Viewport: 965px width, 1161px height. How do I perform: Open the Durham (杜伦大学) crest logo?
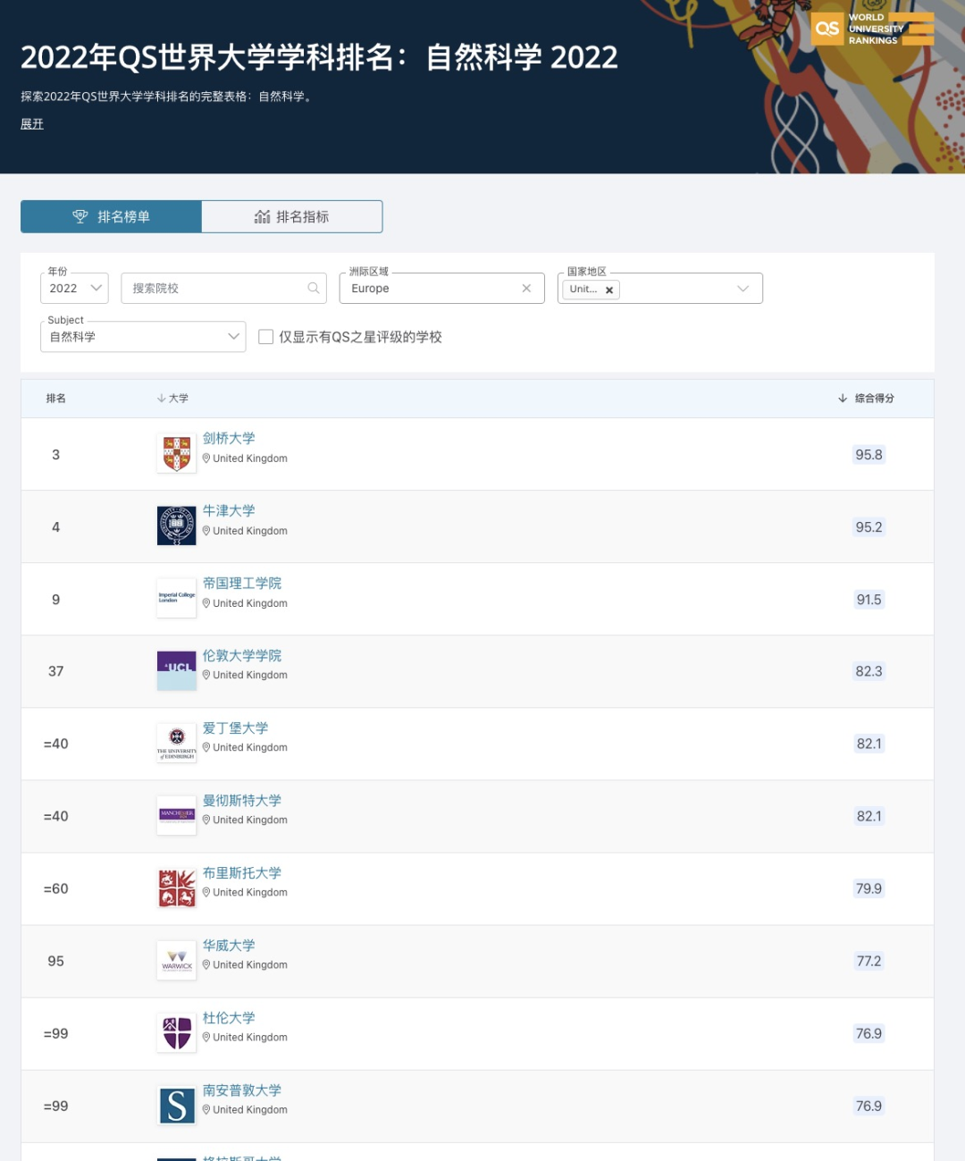click(x=177, y=1033)
